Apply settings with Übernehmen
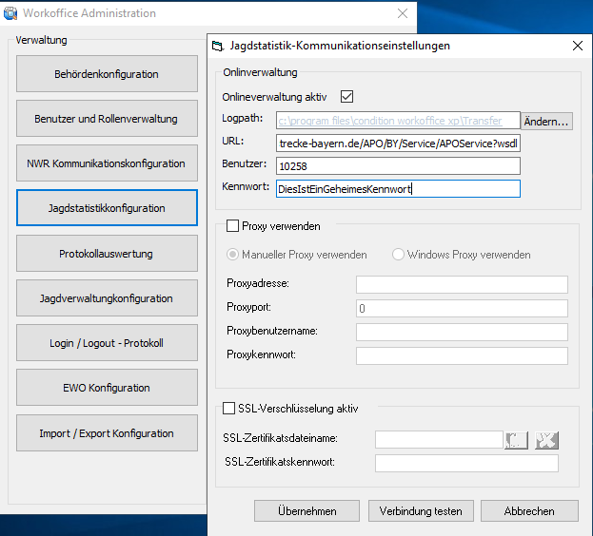The image size is (593, 536). [306, 511]
